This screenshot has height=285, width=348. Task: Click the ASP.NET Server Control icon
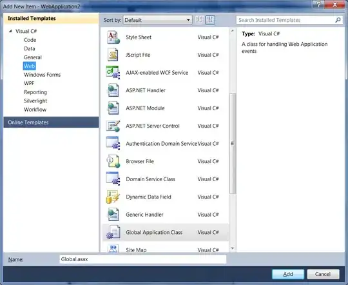click(113, 126)
